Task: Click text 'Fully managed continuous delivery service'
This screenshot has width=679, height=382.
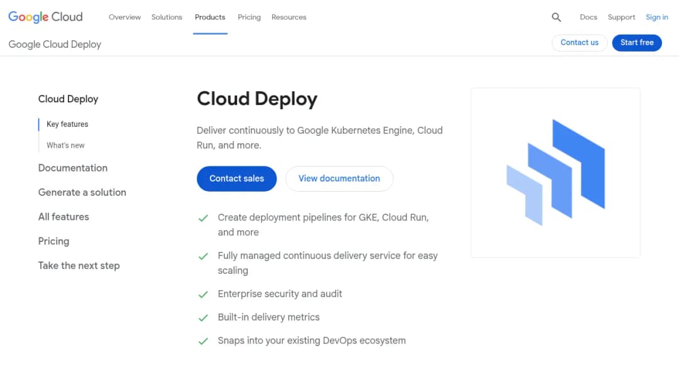Action: (309, 256)
